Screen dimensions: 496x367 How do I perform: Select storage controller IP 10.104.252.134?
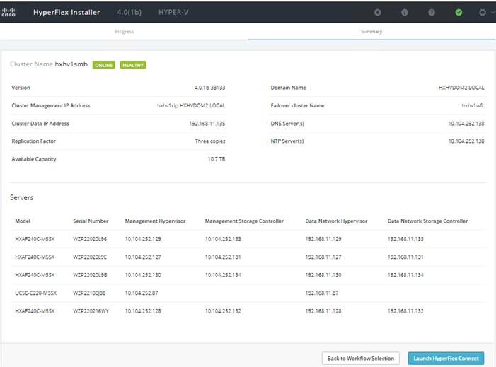[223, 275]
